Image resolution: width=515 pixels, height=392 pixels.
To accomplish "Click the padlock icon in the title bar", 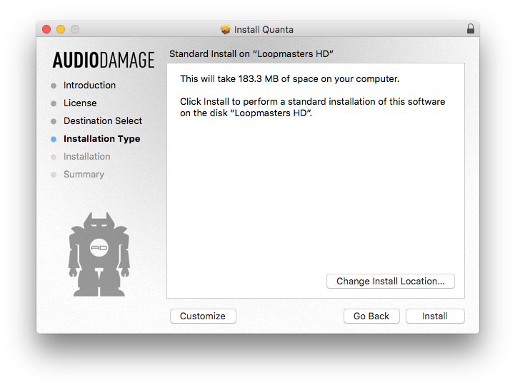I will coord(470,29).
